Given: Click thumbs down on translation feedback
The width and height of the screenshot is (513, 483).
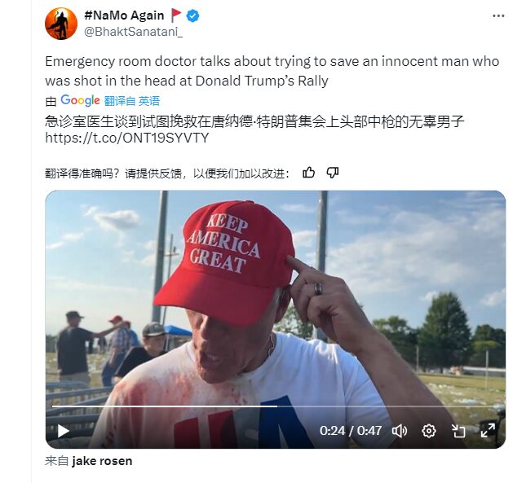Looking at the screenshot, I should click(x=333, y=172).
